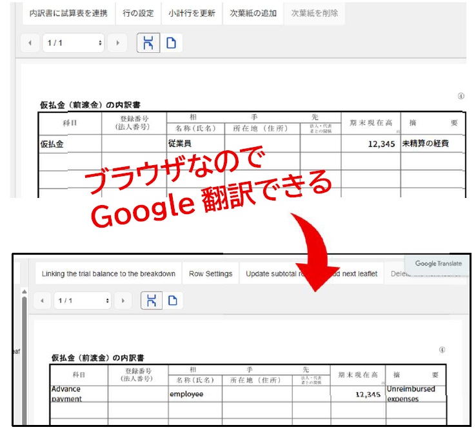The height and width of the screenshot is (434, 476).
Task: Click the Google Translate popup
Action: [438, 264]
